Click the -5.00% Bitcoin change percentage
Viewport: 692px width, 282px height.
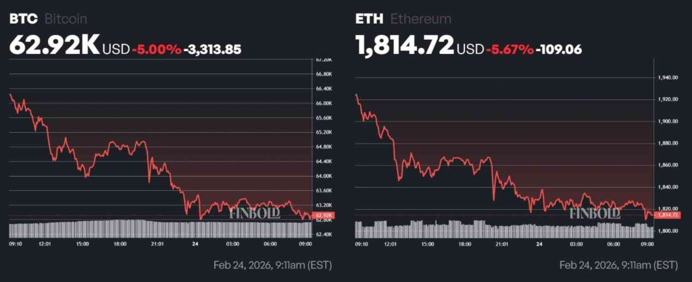[x=157, y=49]
